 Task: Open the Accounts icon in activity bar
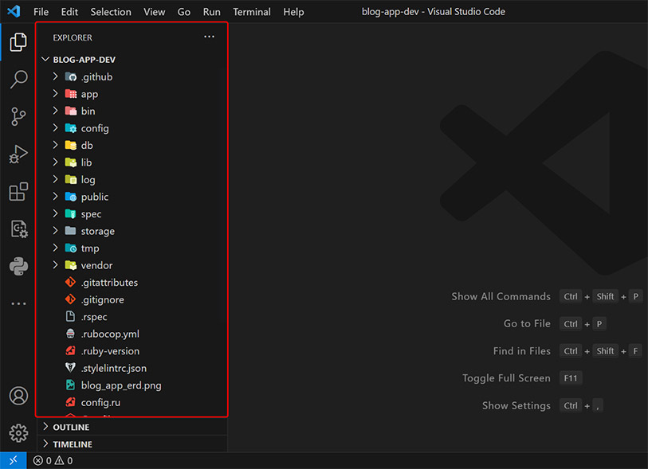pos(18,396)
